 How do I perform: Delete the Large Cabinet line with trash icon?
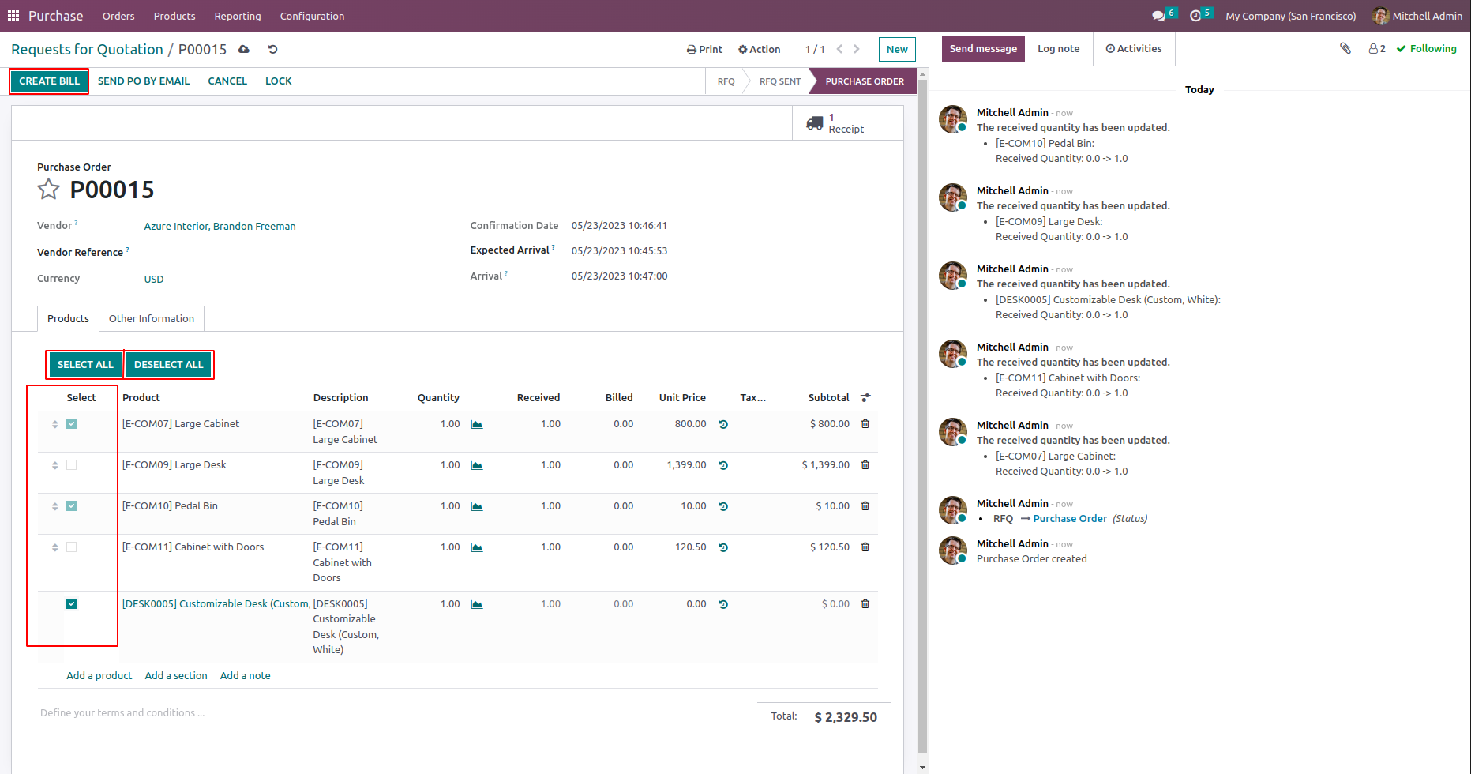pos(865,424)
